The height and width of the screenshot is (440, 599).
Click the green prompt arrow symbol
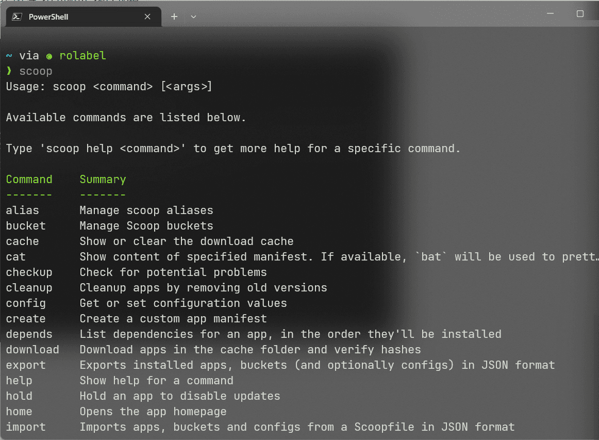[x=9, y=71]
